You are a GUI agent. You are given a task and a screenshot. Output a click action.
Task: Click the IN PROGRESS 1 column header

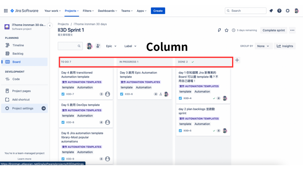coord(129,62)
